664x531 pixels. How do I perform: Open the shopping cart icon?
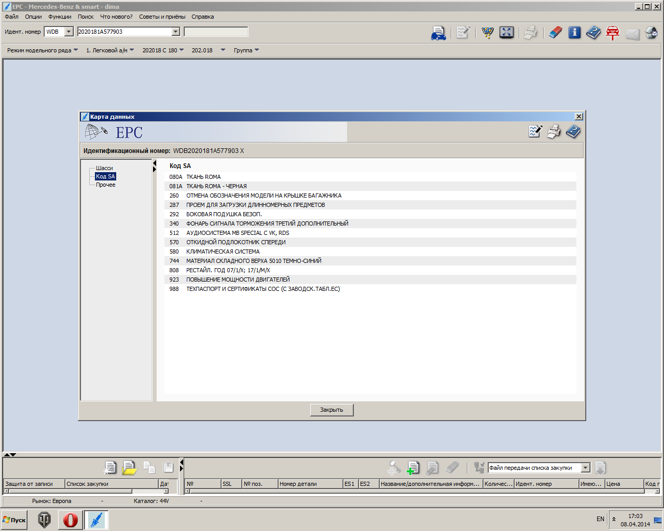(487, 33)
